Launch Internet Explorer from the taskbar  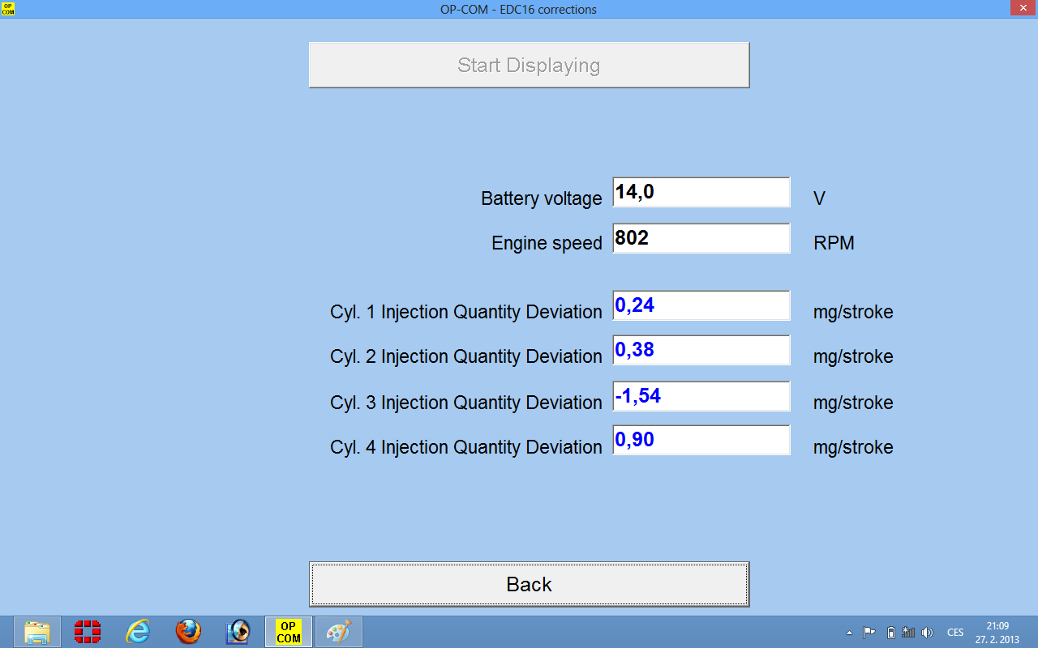click(x=138, y=632)
